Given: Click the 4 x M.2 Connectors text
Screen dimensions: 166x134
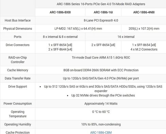Looking at the screenshot, I should point(144,49).
